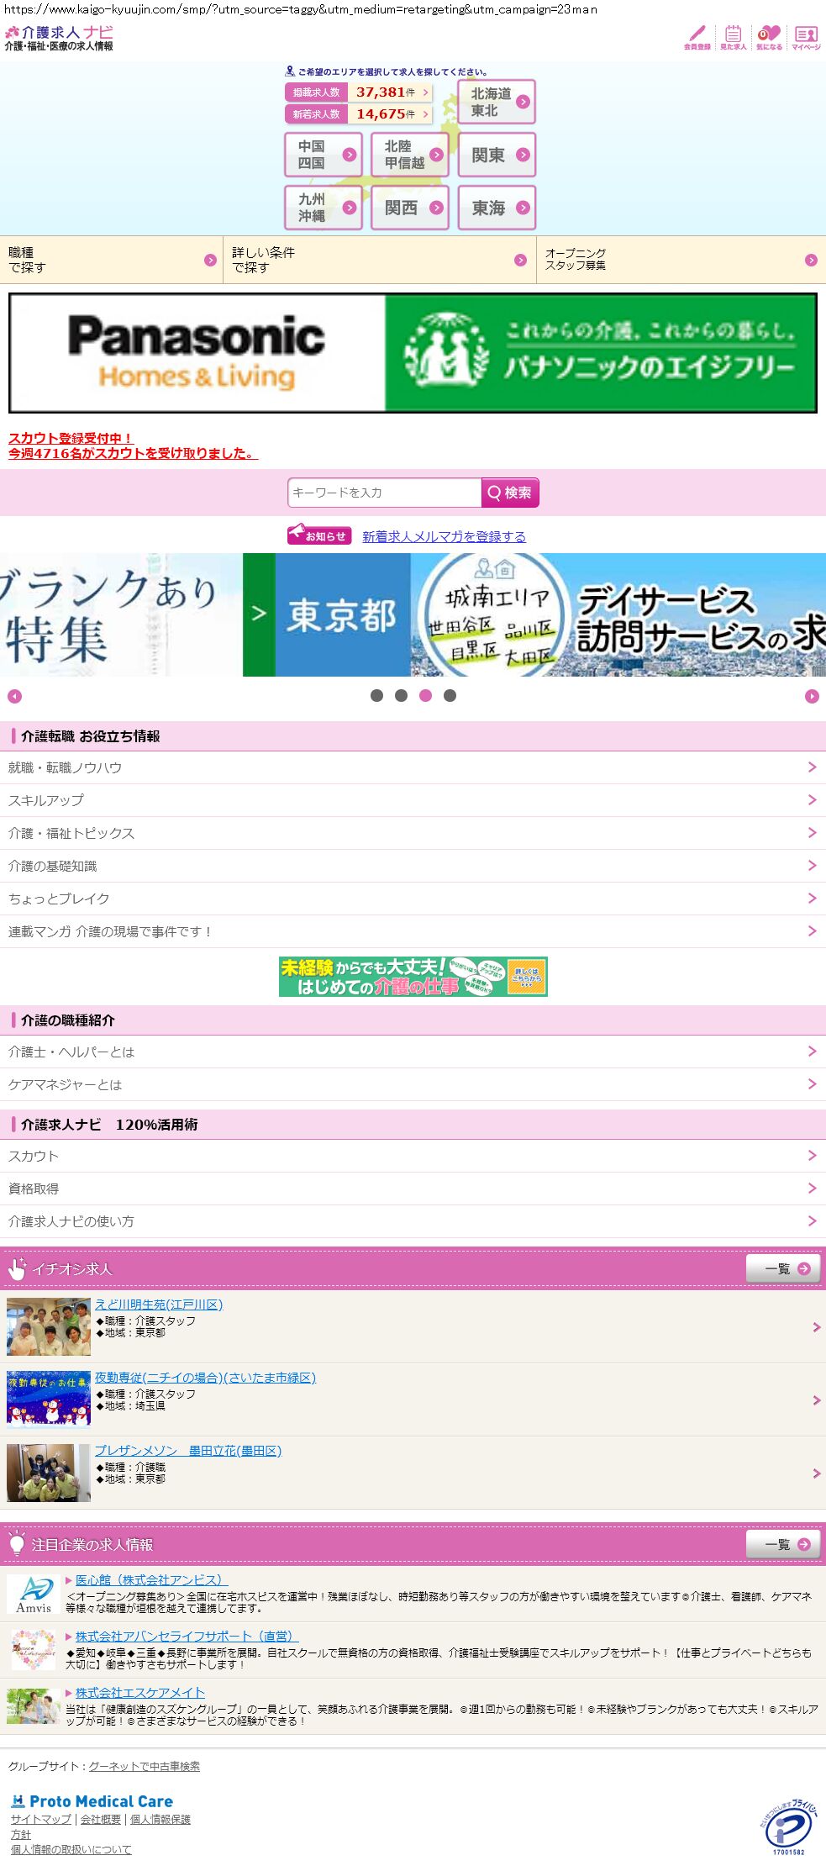Click the carousel next arrow icon
This screenshot has height=1866, width=826.
[x=812, y=696]
